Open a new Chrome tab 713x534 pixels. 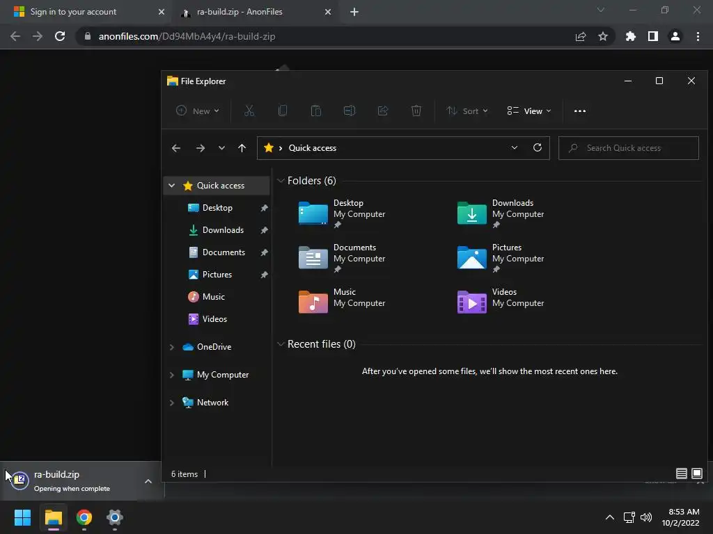click(354, 12)
